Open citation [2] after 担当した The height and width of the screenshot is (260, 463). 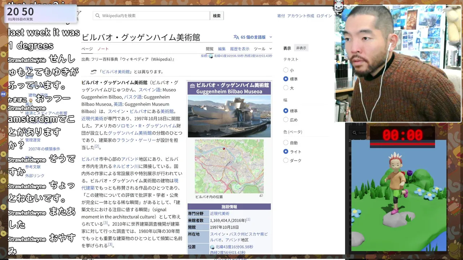97,146
